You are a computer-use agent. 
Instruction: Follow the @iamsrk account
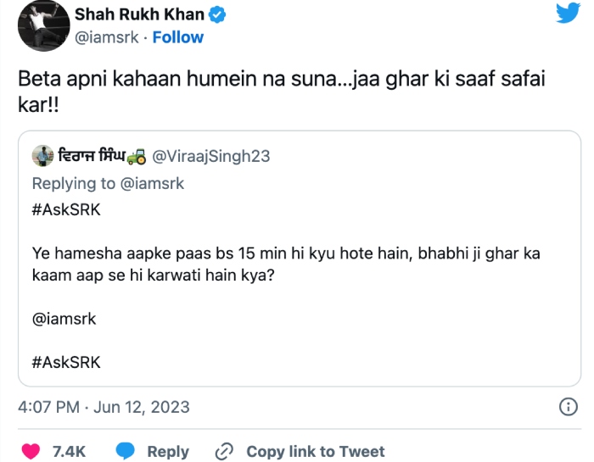tap(177, 37)
